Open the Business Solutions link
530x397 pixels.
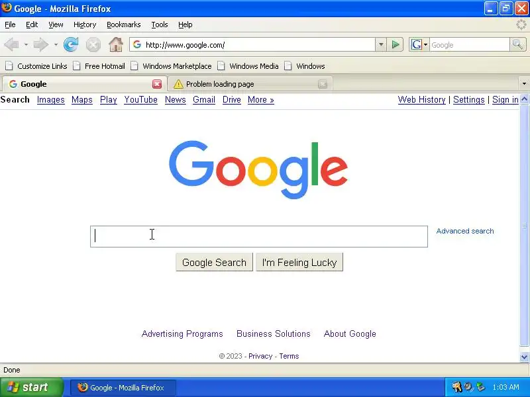(274, 333)
